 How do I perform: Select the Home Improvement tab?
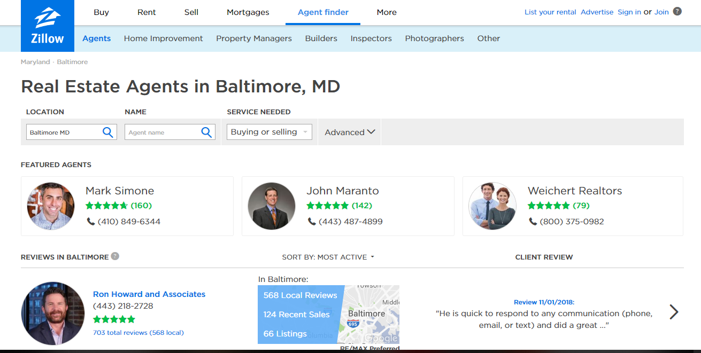click(164, 38)
